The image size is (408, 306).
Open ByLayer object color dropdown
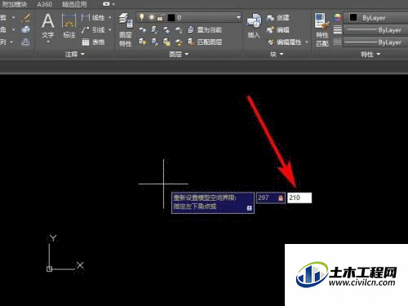(x=375, y=18)
